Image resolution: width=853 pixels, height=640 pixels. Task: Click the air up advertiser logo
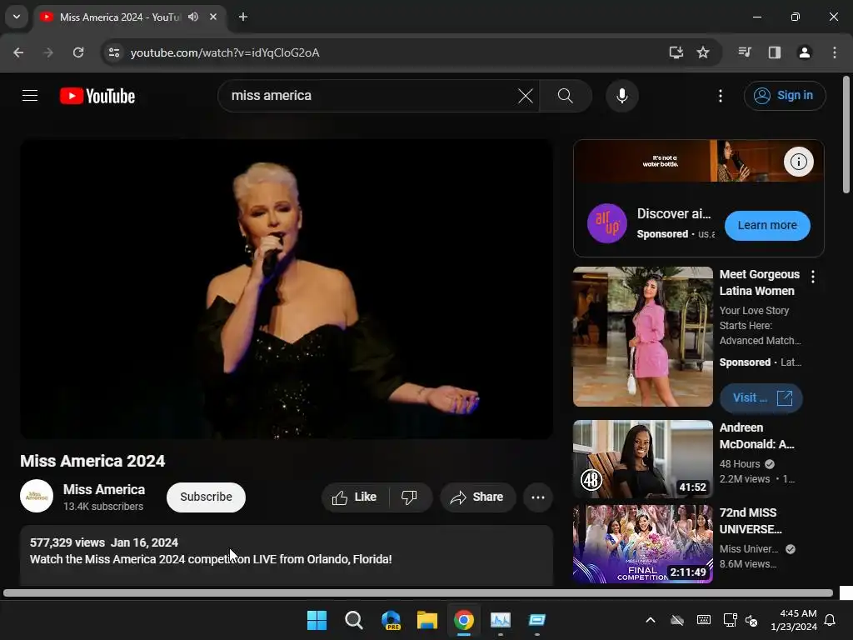[x=607, y=223]
